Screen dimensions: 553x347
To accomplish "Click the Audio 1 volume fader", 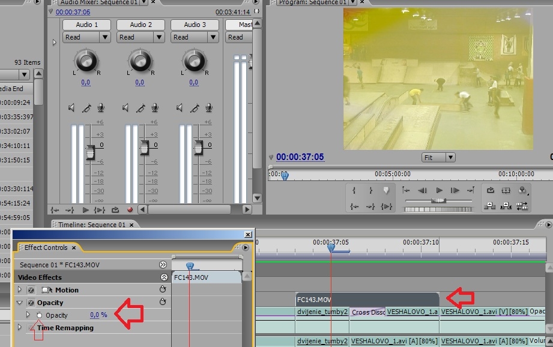I will point(90,151).
